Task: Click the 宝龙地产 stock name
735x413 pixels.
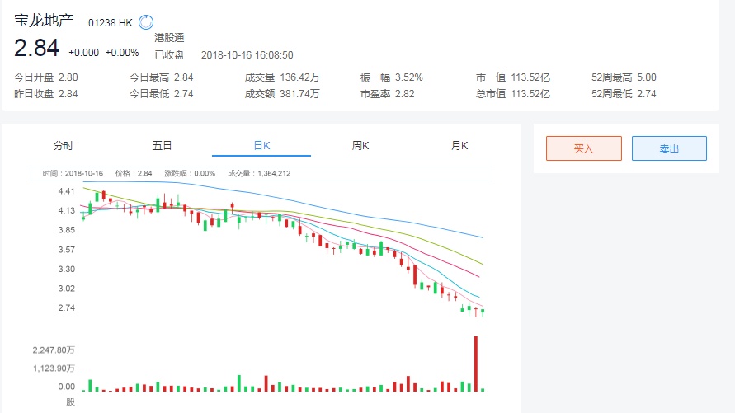Action: (45, 21)
